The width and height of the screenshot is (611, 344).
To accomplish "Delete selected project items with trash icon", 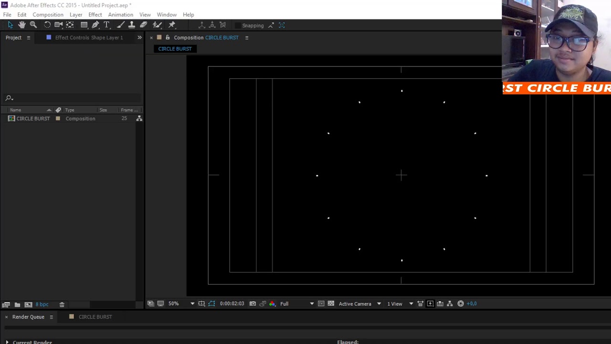I will pyautogui.click(x=62, y=304).
